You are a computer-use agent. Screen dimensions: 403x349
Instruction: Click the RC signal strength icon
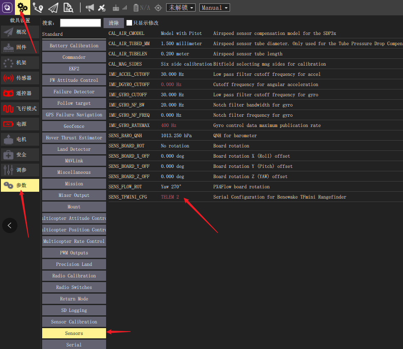pos(120,8)
